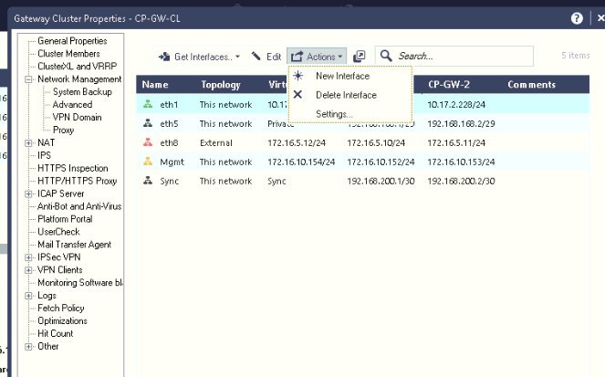Click the eth8 External topology cell
The height and width of the screenshot is (377, 605).
[x=216, y=143]
